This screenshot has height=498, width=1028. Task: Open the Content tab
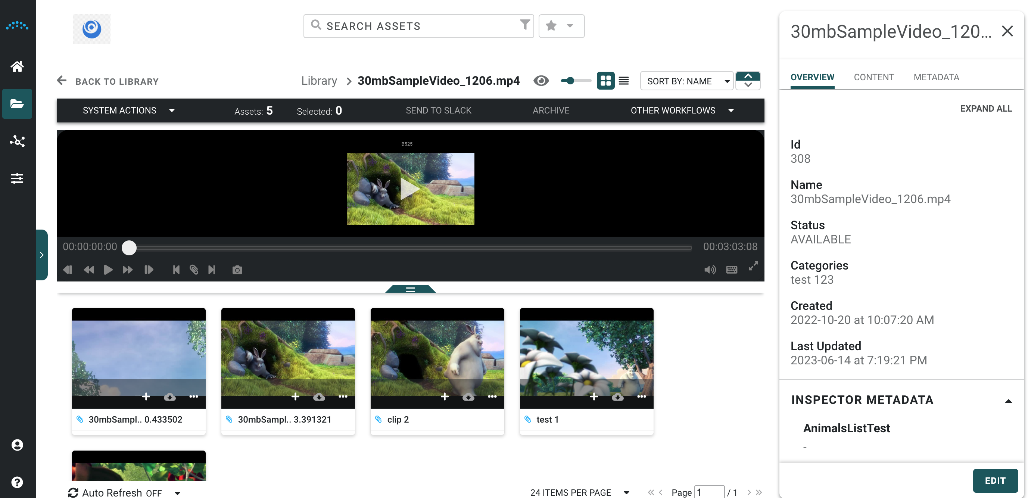point(873,77)
